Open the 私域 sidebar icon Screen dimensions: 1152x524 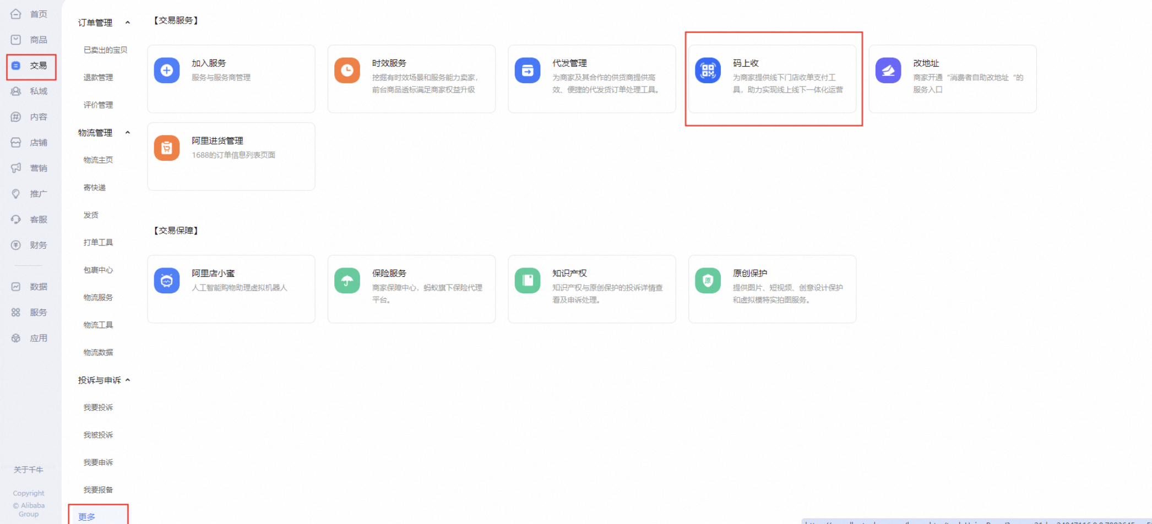[x=15, y=91]
